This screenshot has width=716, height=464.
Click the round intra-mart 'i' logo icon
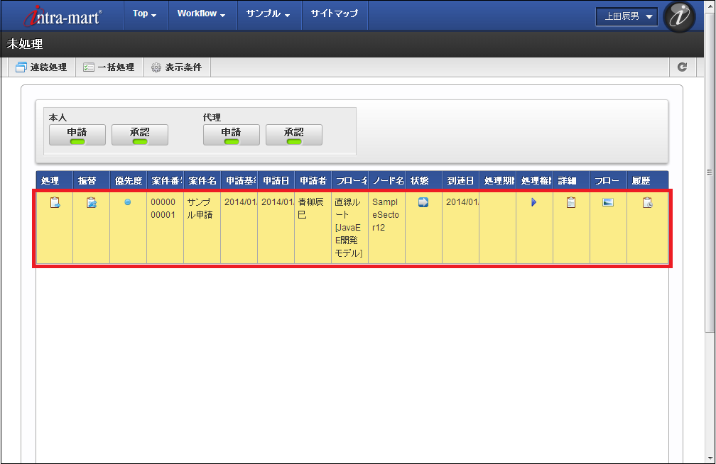[678, 16]
